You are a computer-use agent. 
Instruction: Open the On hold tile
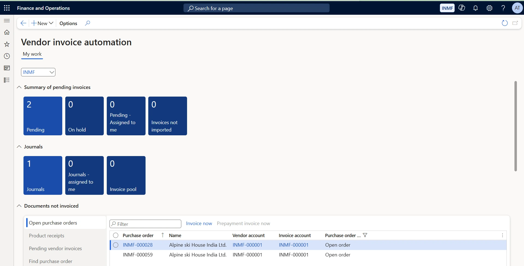[84, 116]
